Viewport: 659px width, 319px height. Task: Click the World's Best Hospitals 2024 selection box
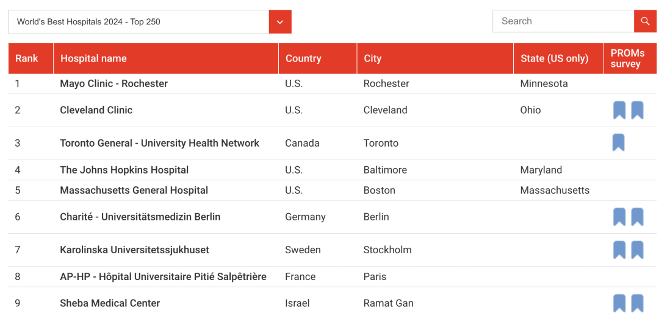pyautogui.click(x=149, y=22)
